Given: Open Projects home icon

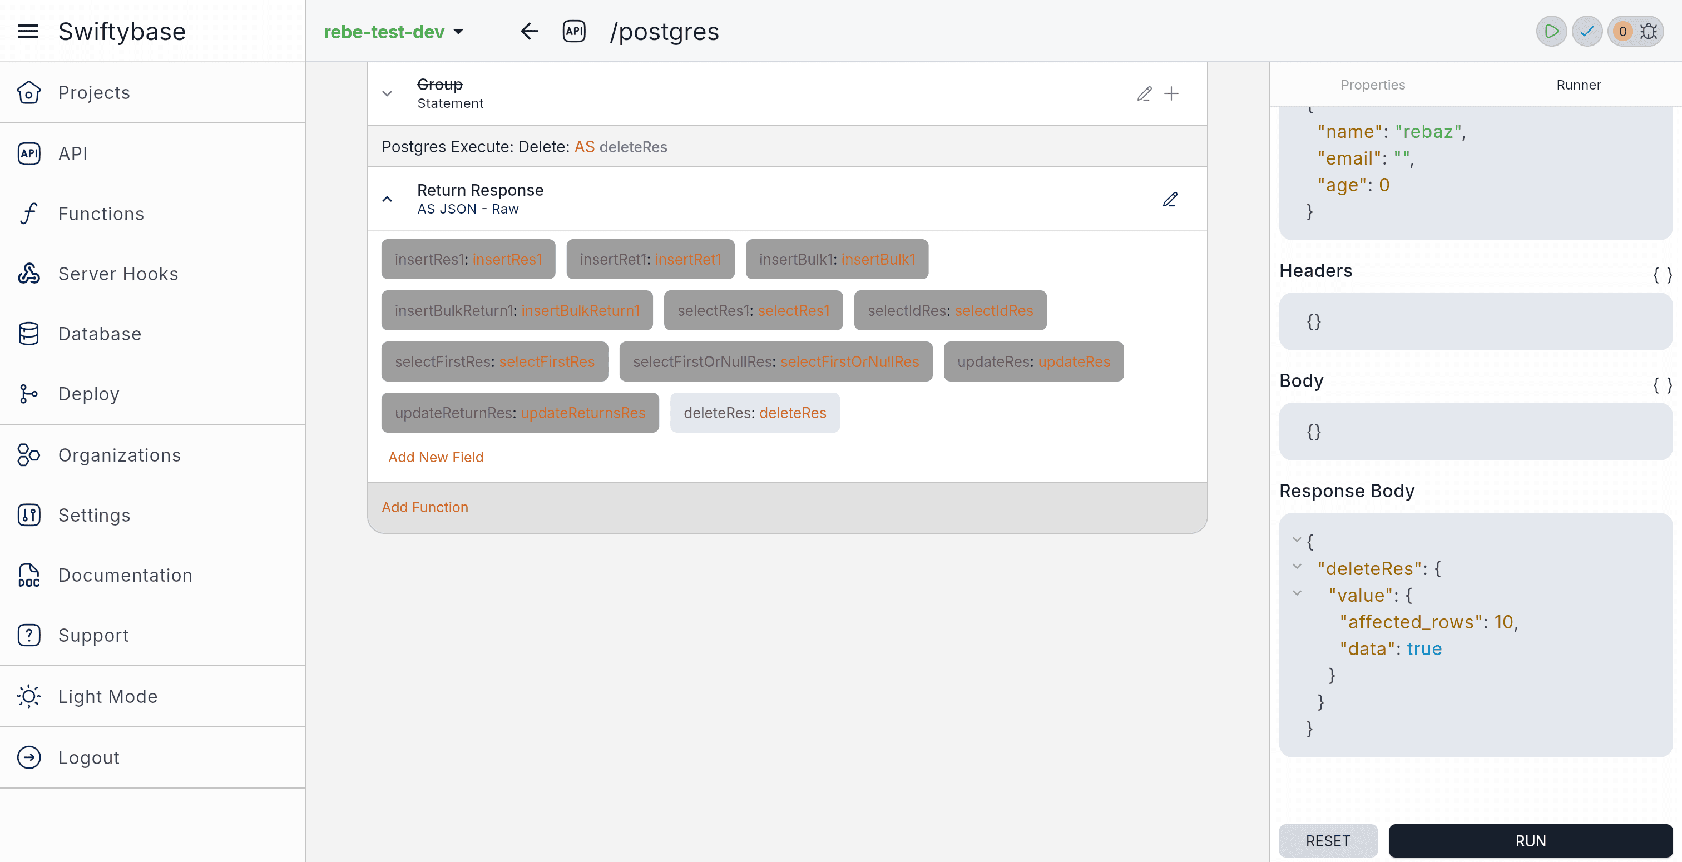Looking at the screenshot, I should pos(29,93).
